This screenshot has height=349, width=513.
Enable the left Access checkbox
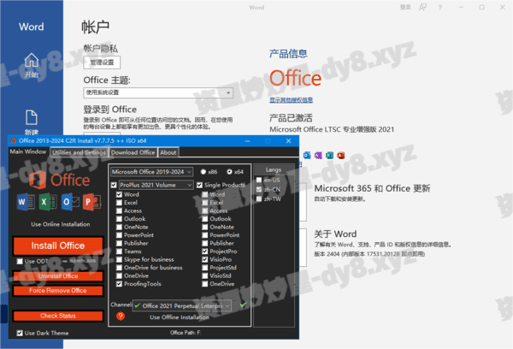point(119,210)
